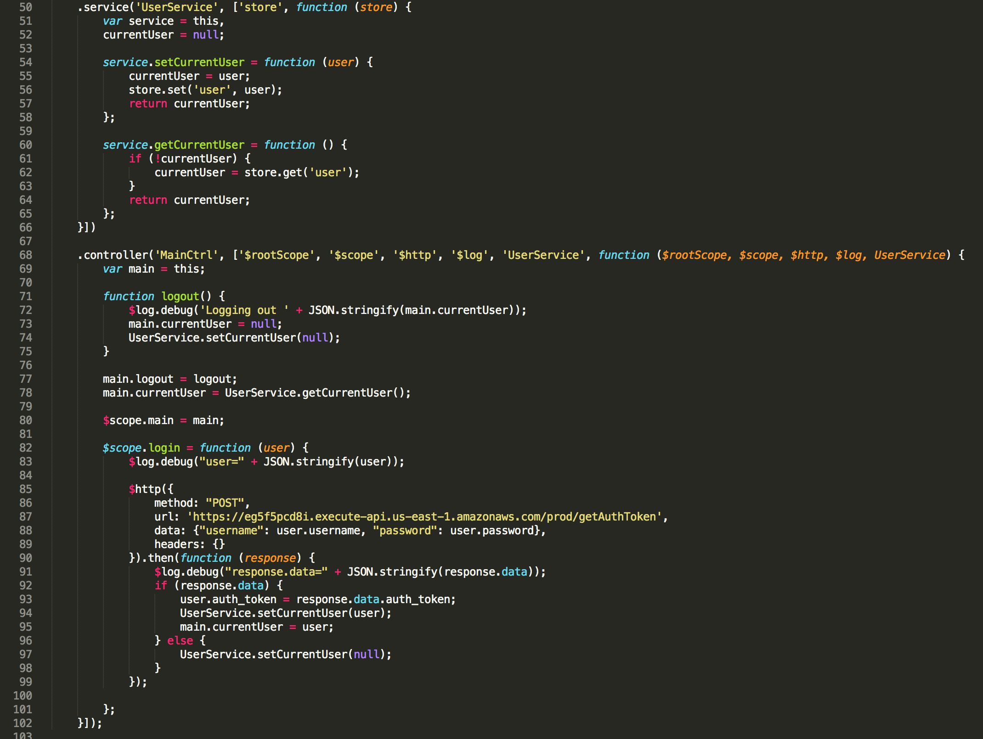Click line number 102 in the gutter
The height and width of the screenshot is (739, 983).
[x=23, y=723]
